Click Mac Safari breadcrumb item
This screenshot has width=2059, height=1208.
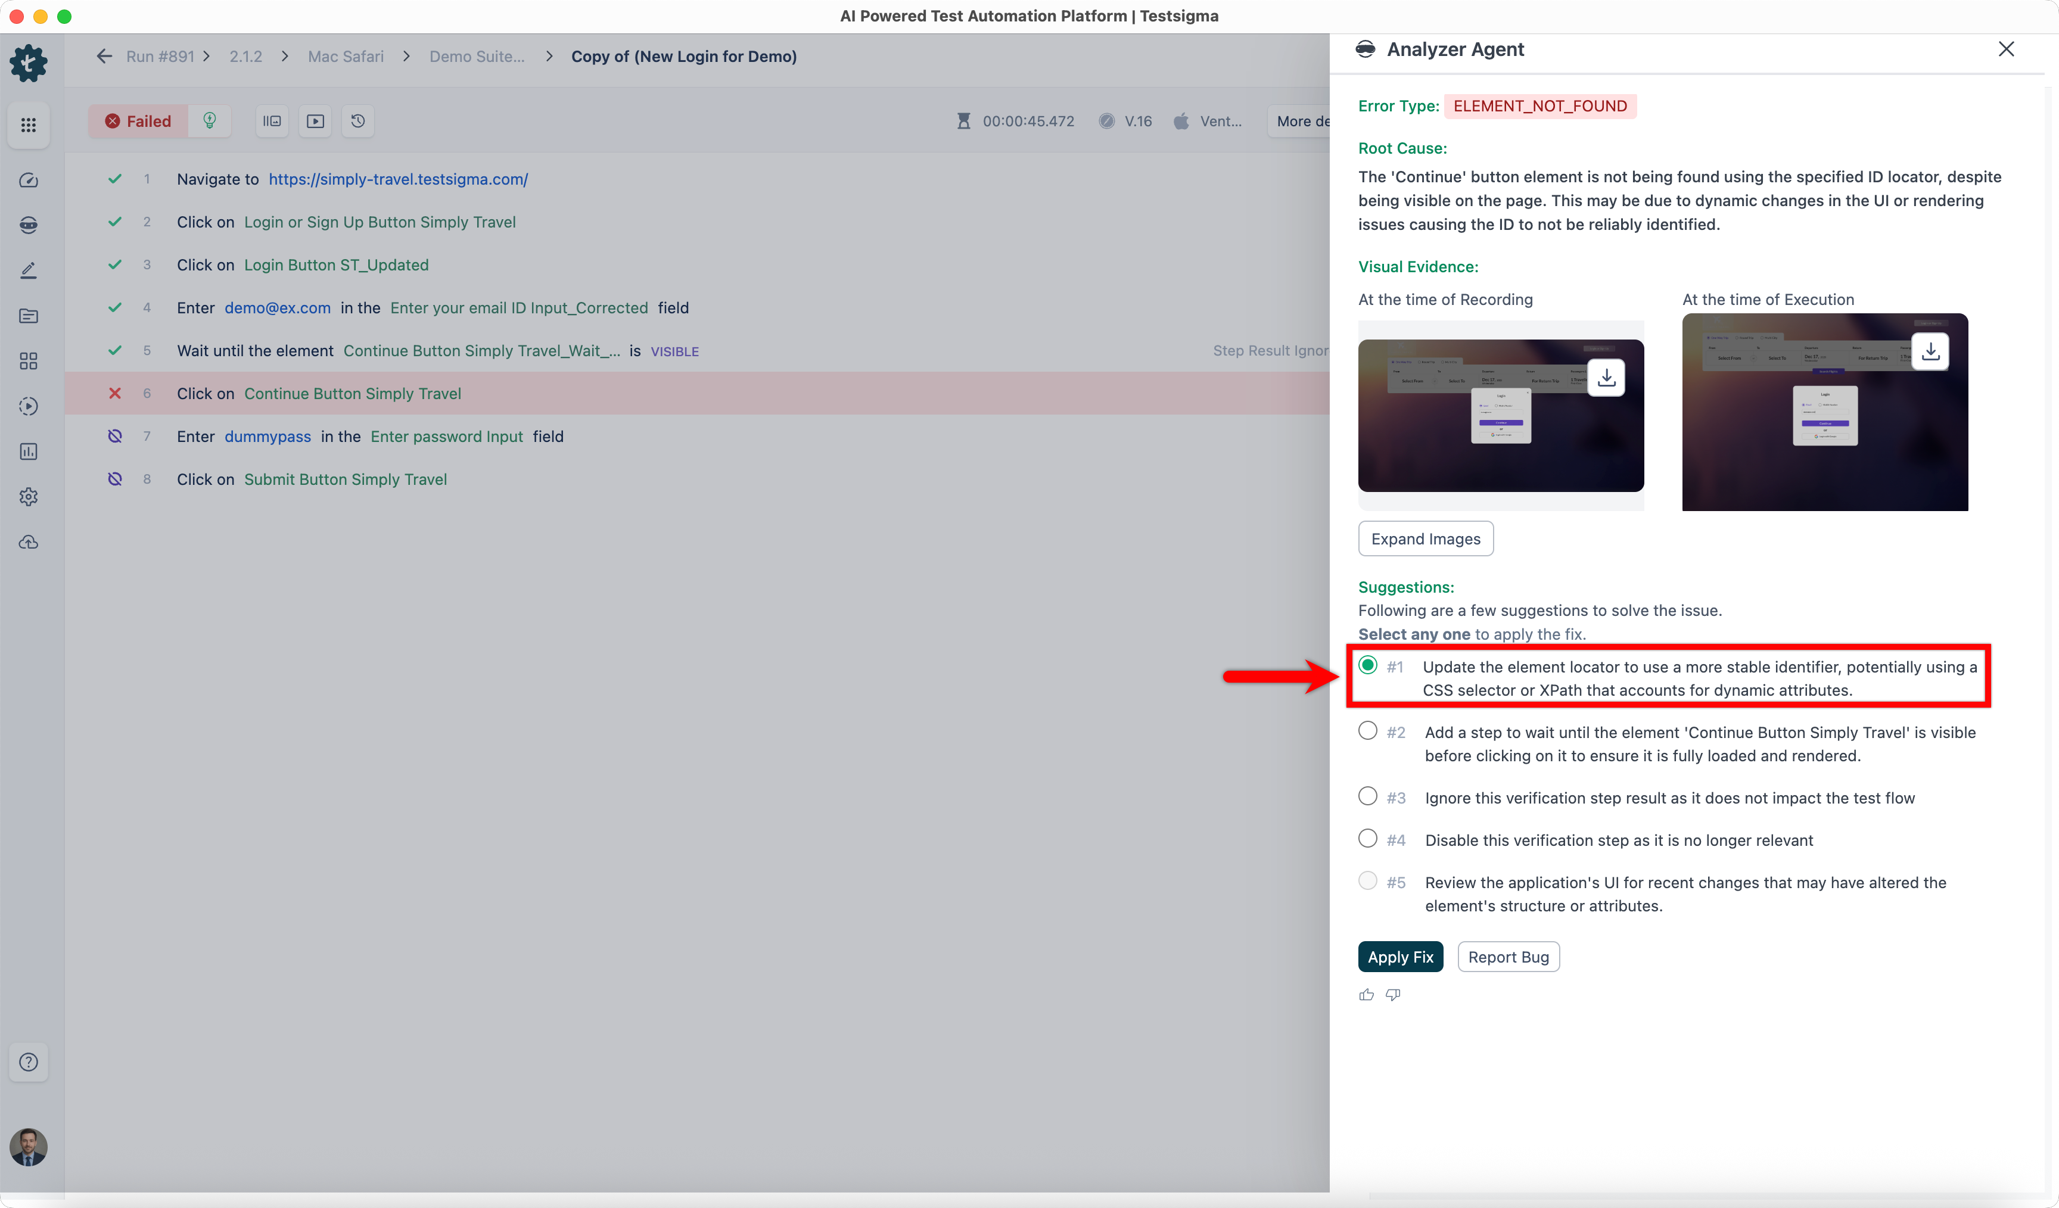click(346, 57)
